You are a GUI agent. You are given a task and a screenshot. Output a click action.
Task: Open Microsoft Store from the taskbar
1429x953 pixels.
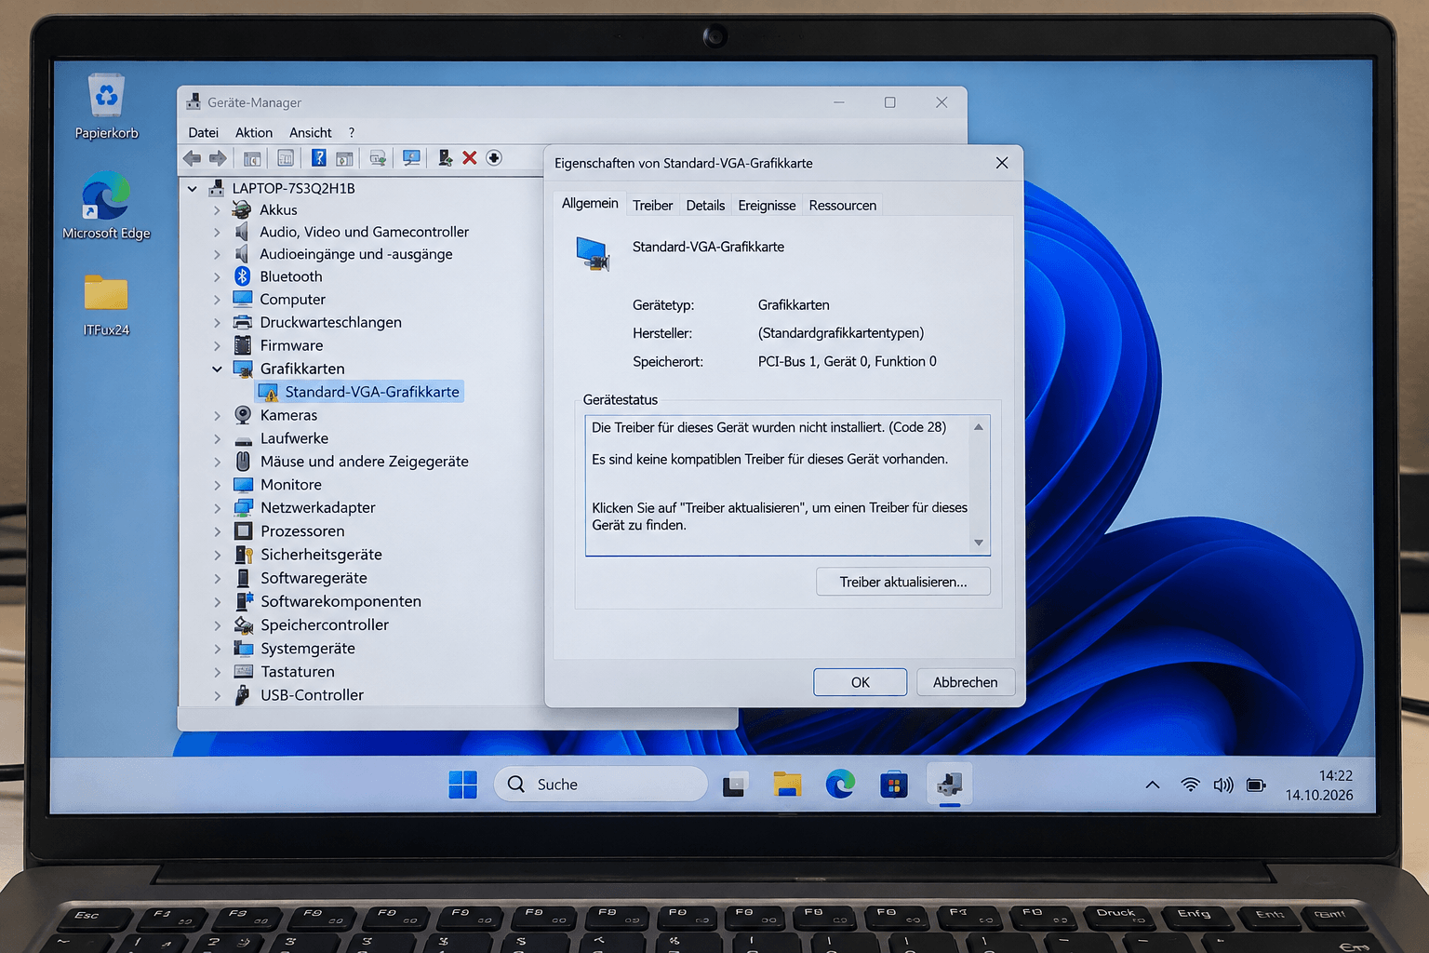click(x=893, y=785)
